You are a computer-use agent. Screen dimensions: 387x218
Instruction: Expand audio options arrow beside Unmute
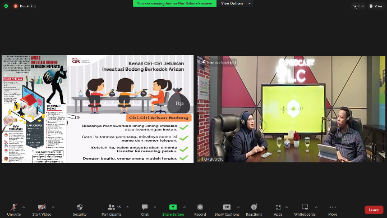[24, 207]
